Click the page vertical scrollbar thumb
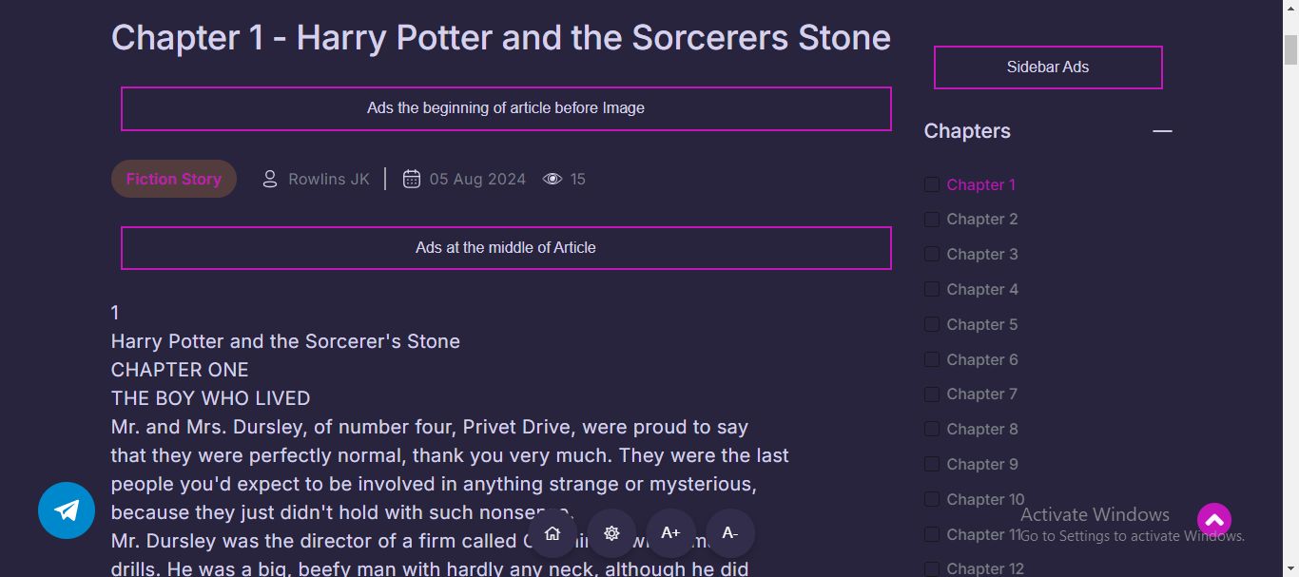Image resolution: width=1299 pixels, height=577 pixels. [x=1290, y=49]
